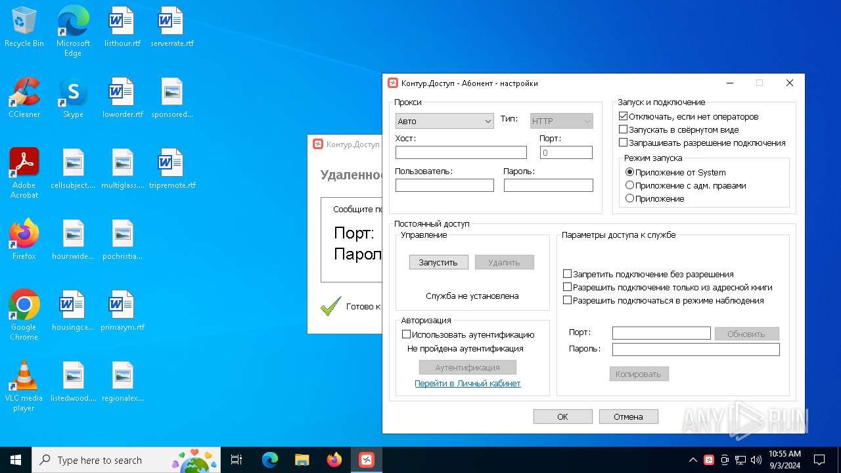Open Task View on taskbar
The height and width of the screenshot is (473, 841).
pyautogui.click(x=237, y=460)
